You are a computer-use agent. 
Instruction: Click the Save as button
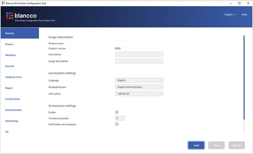[x=236, y=145]
